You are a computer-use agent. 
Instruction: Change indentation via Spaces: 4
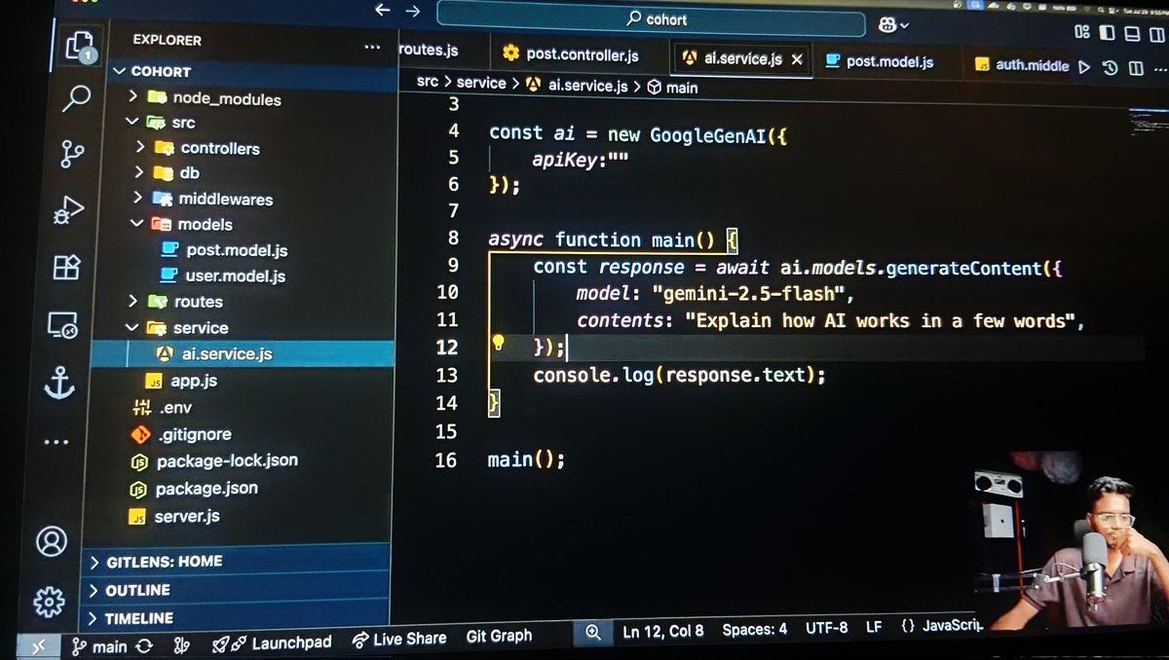pyautogui.click(x=754, y=629)
